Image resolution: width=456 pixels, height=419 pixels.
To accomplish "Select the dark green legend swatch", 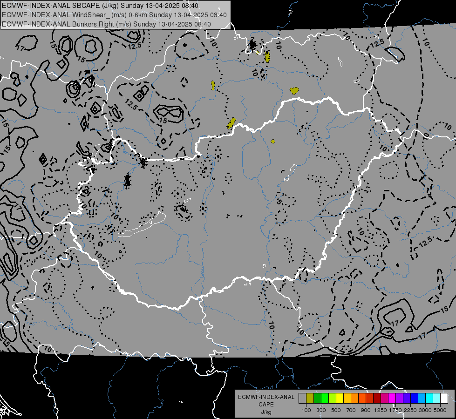I will (318, 399).
